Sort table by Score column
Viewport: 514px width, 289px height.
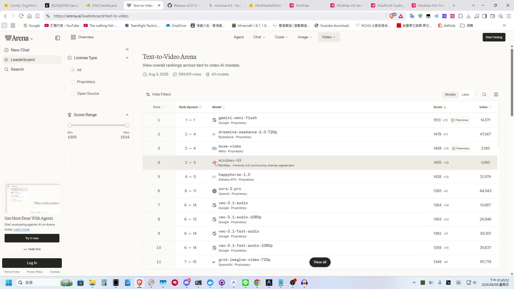(440, 107)
